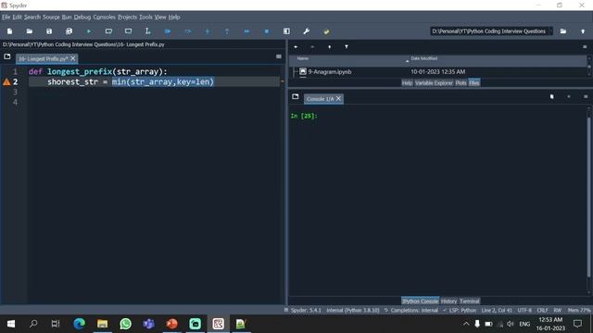Toggle Maximize current pane icon

286,31
